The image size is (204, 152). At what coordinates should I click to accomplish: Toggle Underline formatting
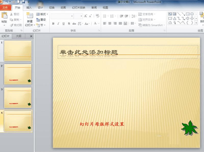pyautogui.click(x=63, y=23)
